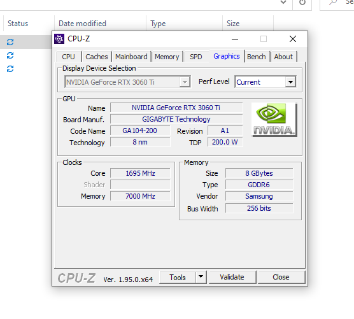Select the Graphics tab

(x=227, y=56)
